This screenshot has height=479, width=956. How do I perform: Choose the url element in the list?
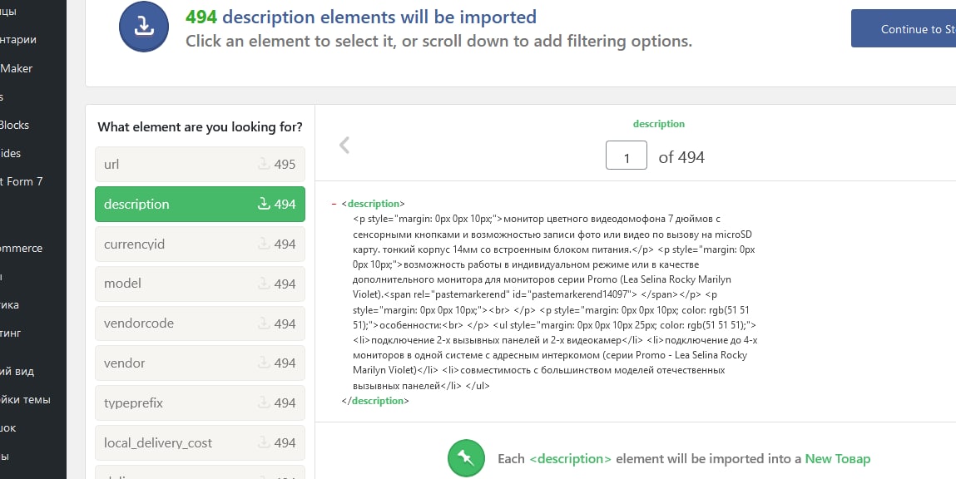coord(200,165)
